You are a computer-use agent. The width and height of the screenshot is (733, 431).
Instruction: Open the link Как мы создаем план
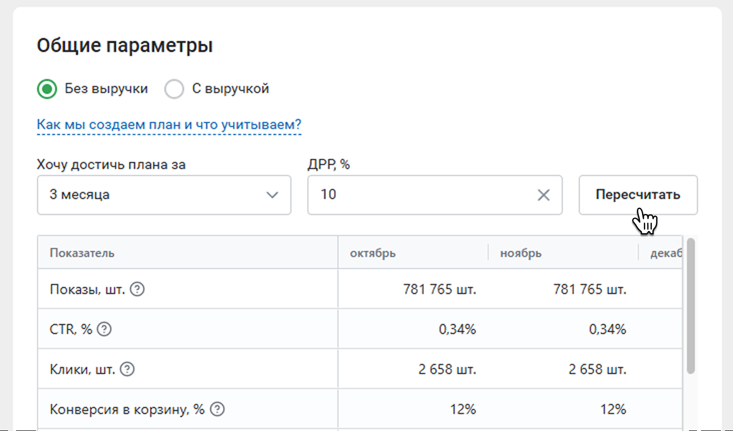click(x=169, y=124)
